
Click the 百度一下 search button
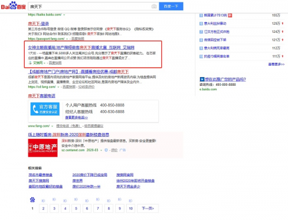(171, 6)
